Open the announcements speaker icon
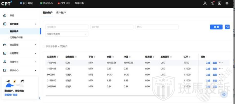Screen dimensions: 235x104 pos(212,3)
